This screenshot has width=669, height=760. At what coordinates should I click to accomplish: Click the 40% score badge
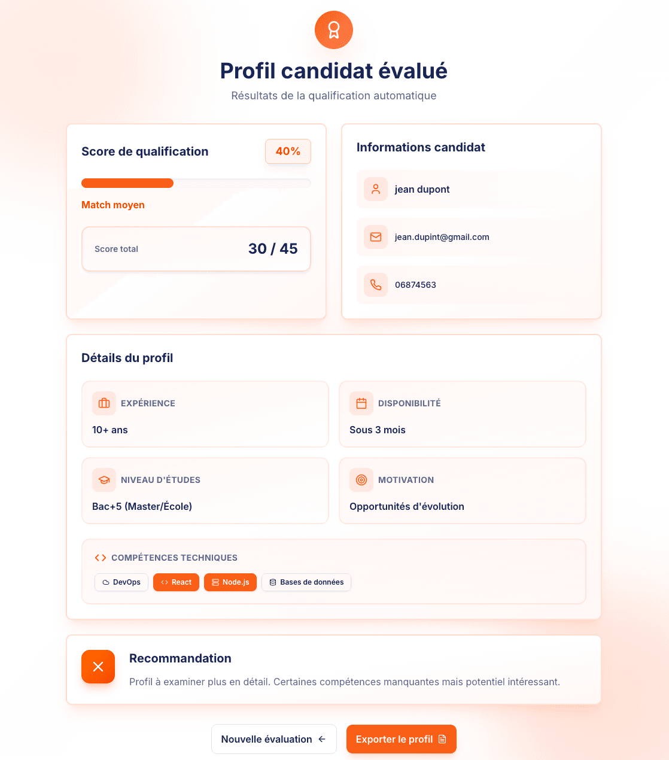(x=288, y=151)
